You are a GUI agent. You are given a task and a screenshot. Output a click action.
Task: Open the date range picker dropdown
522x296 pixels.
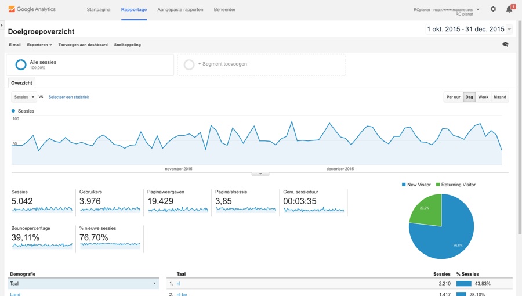(x=469, y=29)
